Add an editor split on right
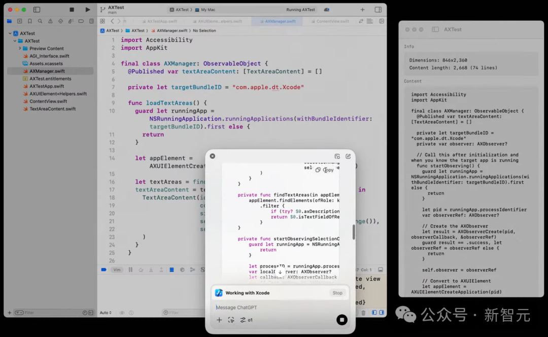548x337 pixels. tap(382, 21)
